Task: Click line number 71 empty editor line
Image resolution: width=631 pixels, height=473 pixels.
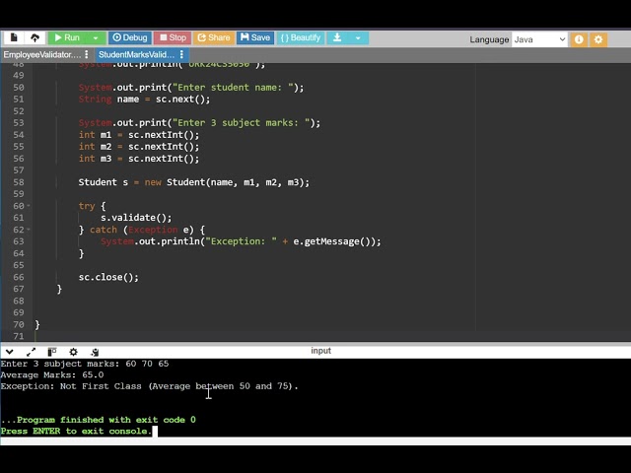Action: click(x=19, y=336)
